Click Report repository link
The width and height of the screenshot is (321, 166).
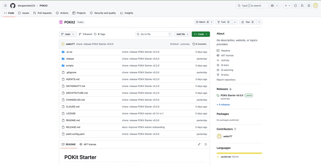point(226,80)
